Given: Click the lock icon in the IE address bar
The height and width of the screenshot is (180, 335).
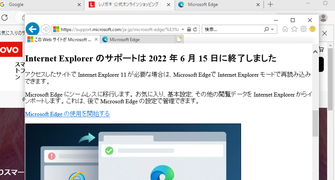Looking at the screenshot, I should tap(189, 29).
